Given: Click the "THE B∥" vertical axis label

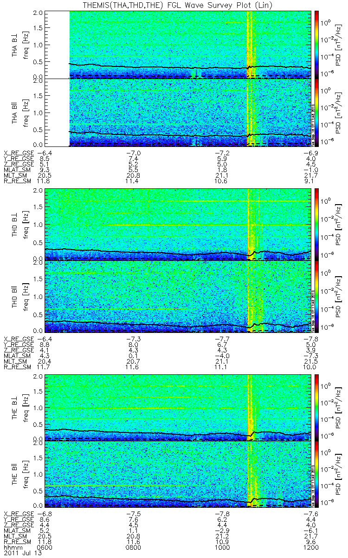Looking at the screenshot, I should 16,475.
